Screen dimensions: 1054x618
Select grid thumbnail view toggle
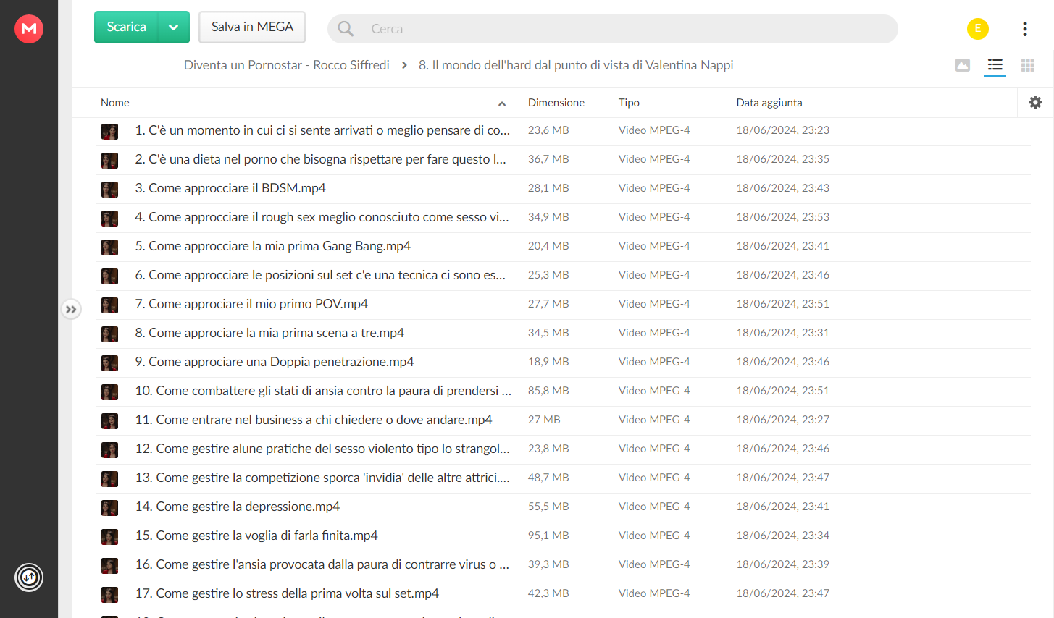(1027, 65)
